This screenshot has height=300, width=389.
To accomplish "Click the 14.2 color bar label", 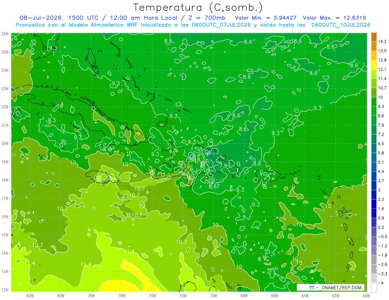I will coord(383,41).
